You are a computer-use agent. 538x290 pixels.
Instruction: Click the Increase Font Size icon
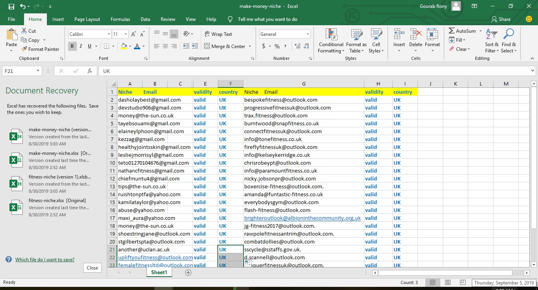134,34
